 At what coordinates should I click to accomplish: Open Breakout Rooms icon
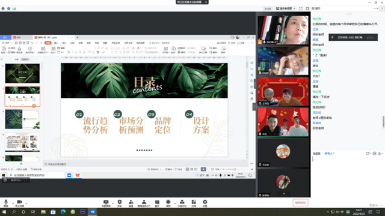point(182,203)
